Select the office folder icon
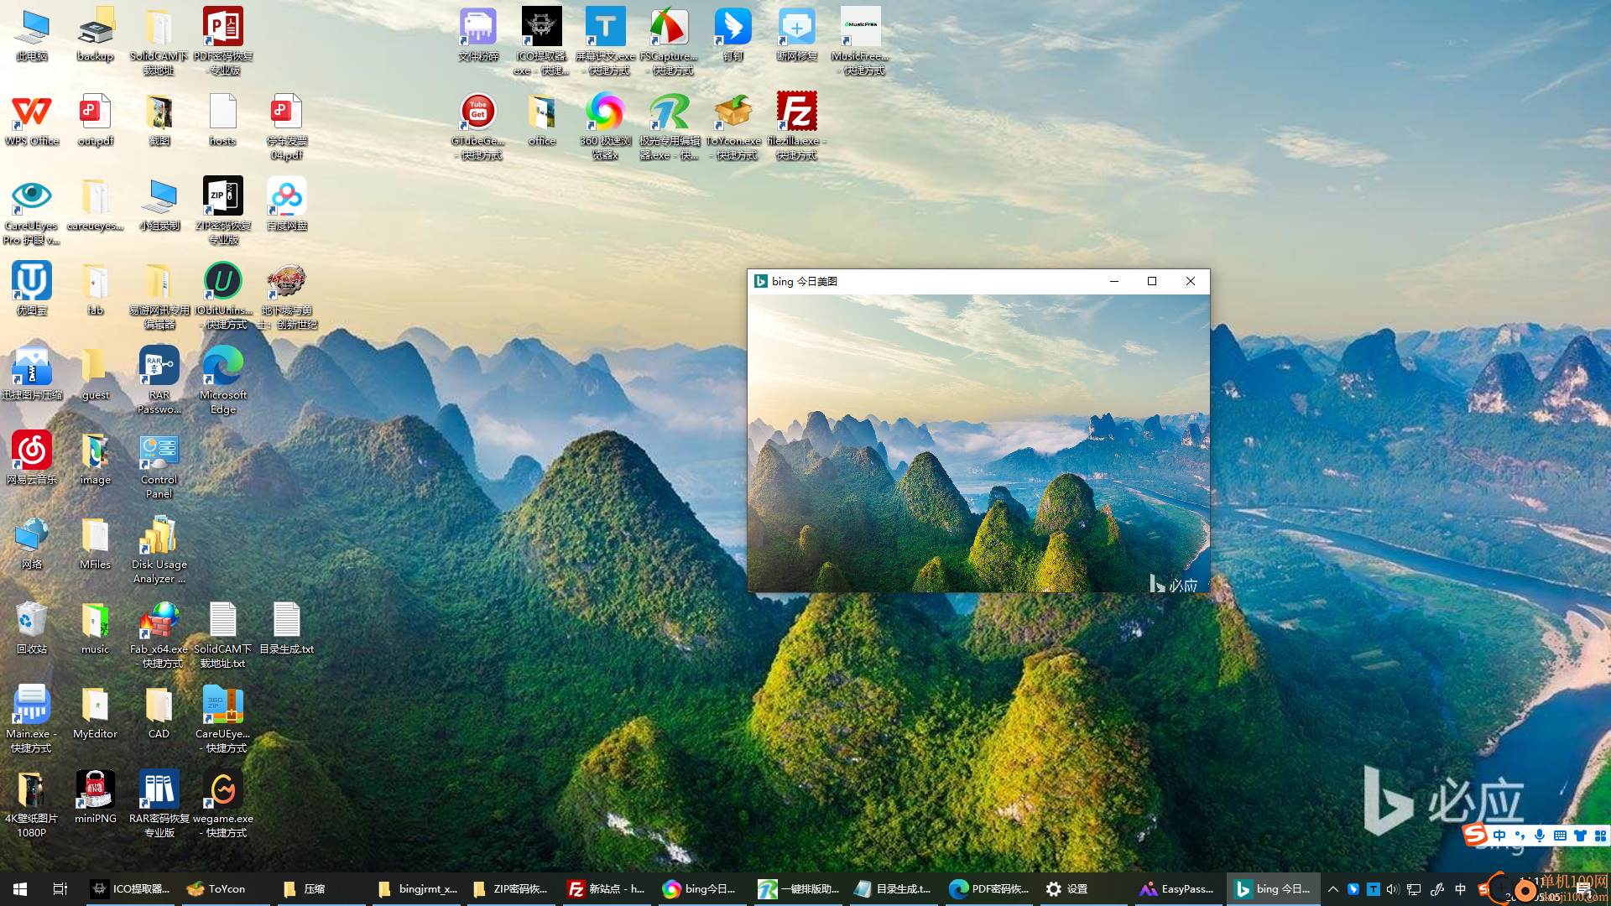 point(542,120)
